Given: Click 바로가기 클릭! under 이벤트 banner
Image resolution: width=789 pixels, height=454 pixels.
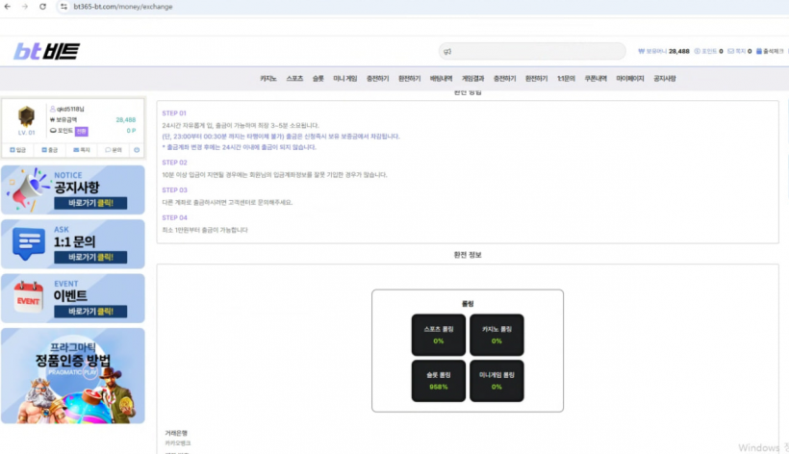Looking at the screenshot, I should pyautogui.click(x=90, y=312).
